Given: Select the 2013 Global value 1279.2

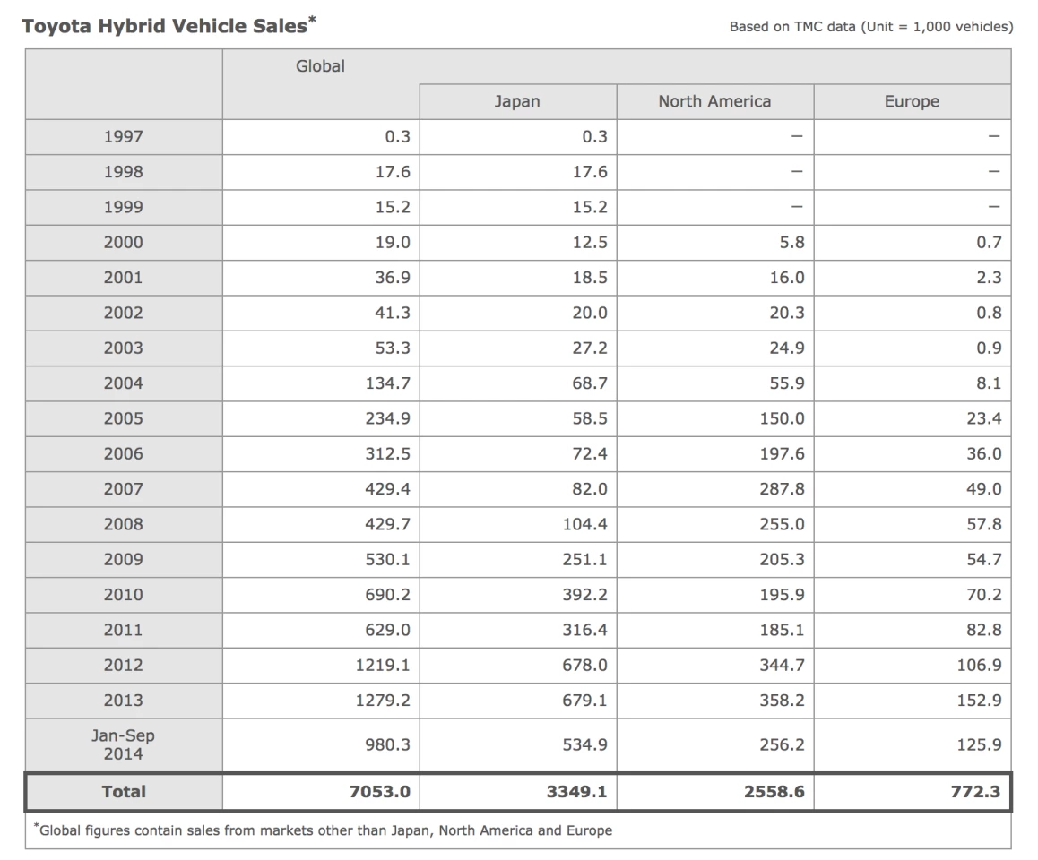Looking at the screenshot, I should 385,701.
